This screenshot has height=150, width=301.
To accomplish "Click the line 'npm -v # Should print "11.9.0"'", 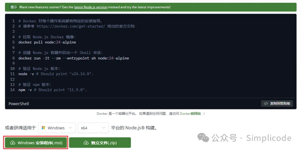I will (x=53, y=90).
